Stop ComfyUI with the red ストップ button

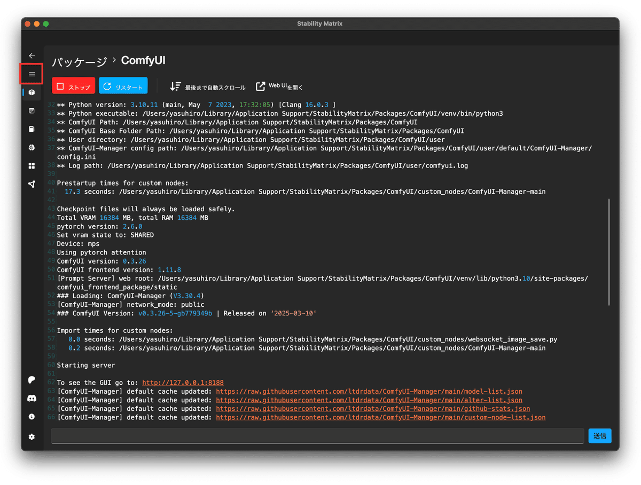pos(74,86)
